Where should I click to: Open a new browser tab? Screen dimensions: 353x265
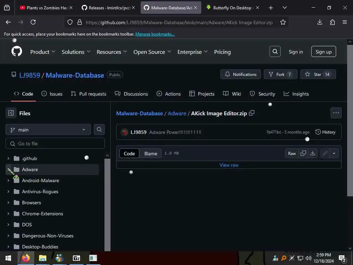point(271,8)
